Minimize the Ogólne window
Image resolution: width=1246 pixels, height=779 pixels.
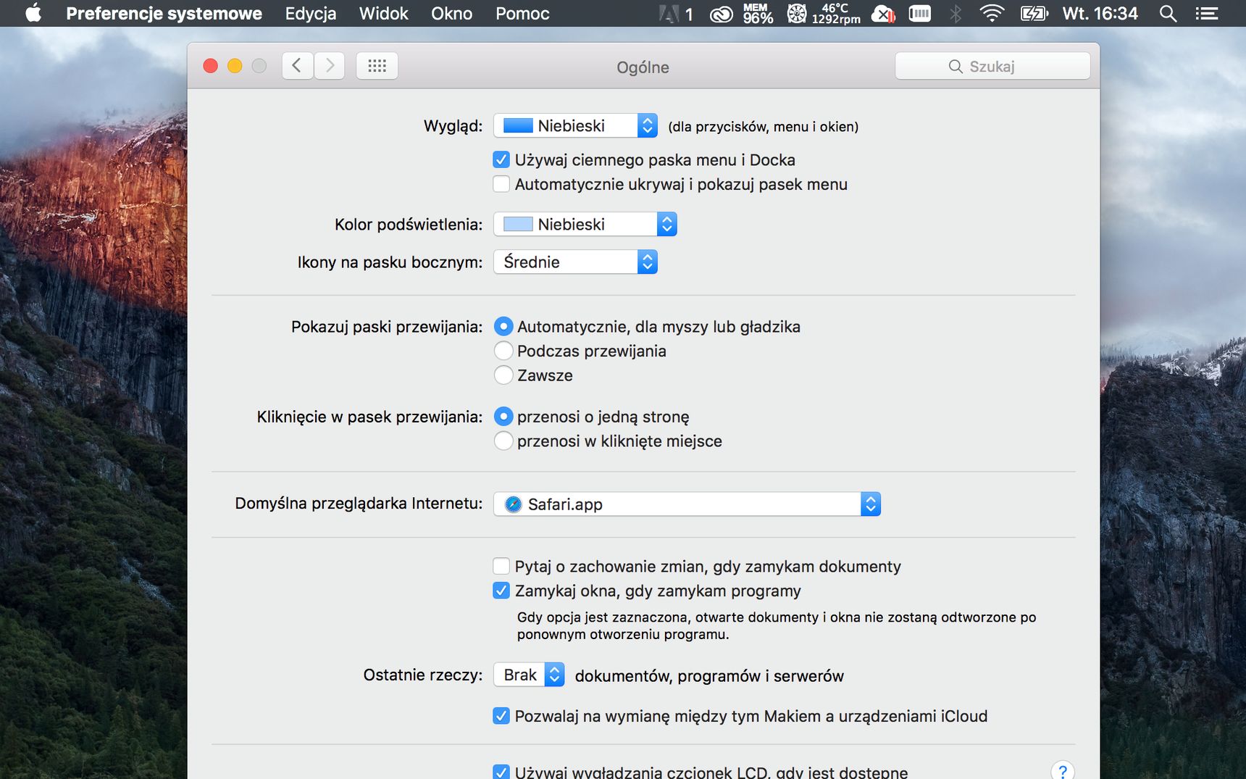coord(235,66)
